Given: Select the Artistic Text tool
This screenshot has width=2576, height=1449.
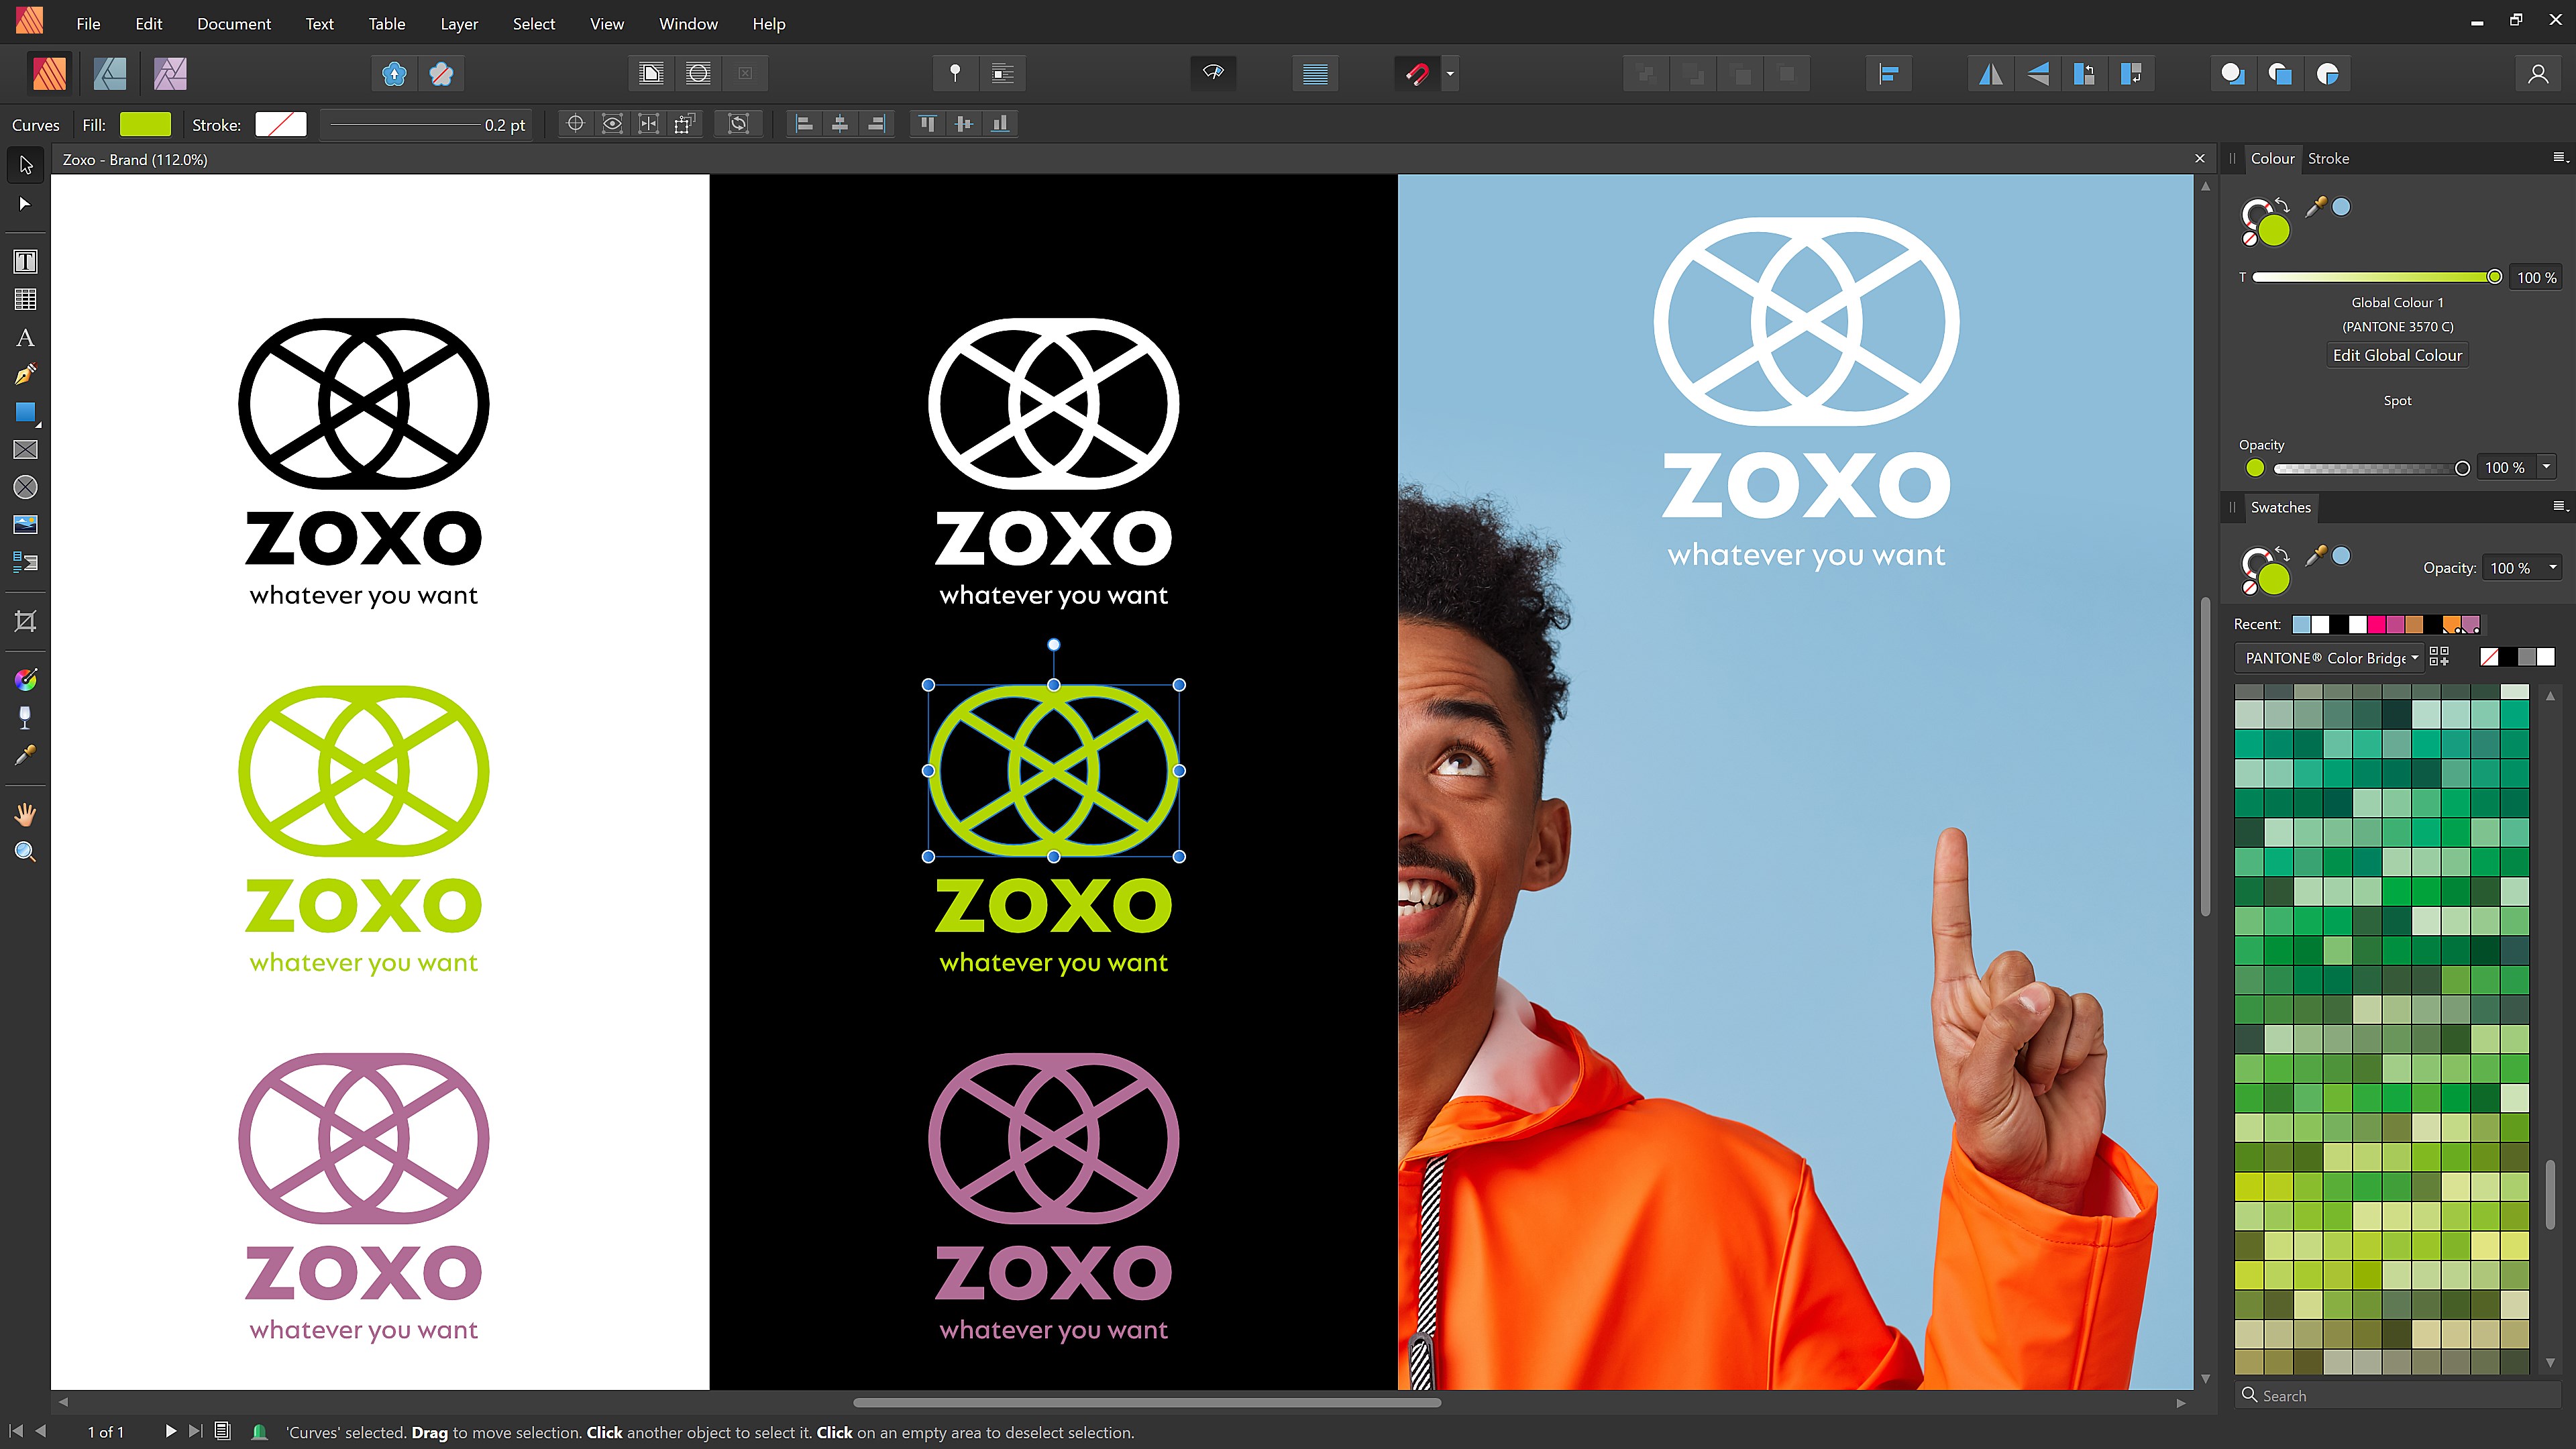Looking at the screenshot, I should [25, 338].
